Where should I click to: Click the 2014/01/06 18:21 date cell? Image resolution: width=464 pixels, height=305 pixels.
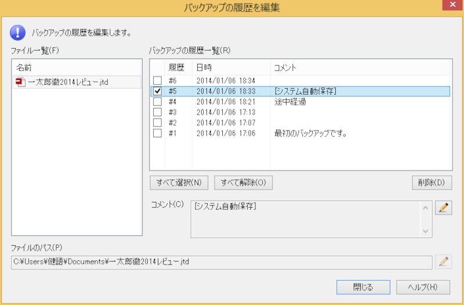click(226, 102)
